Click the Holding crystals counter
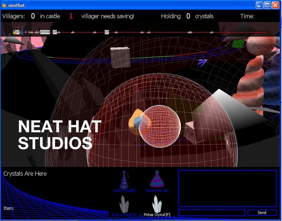 coord(187,16)
